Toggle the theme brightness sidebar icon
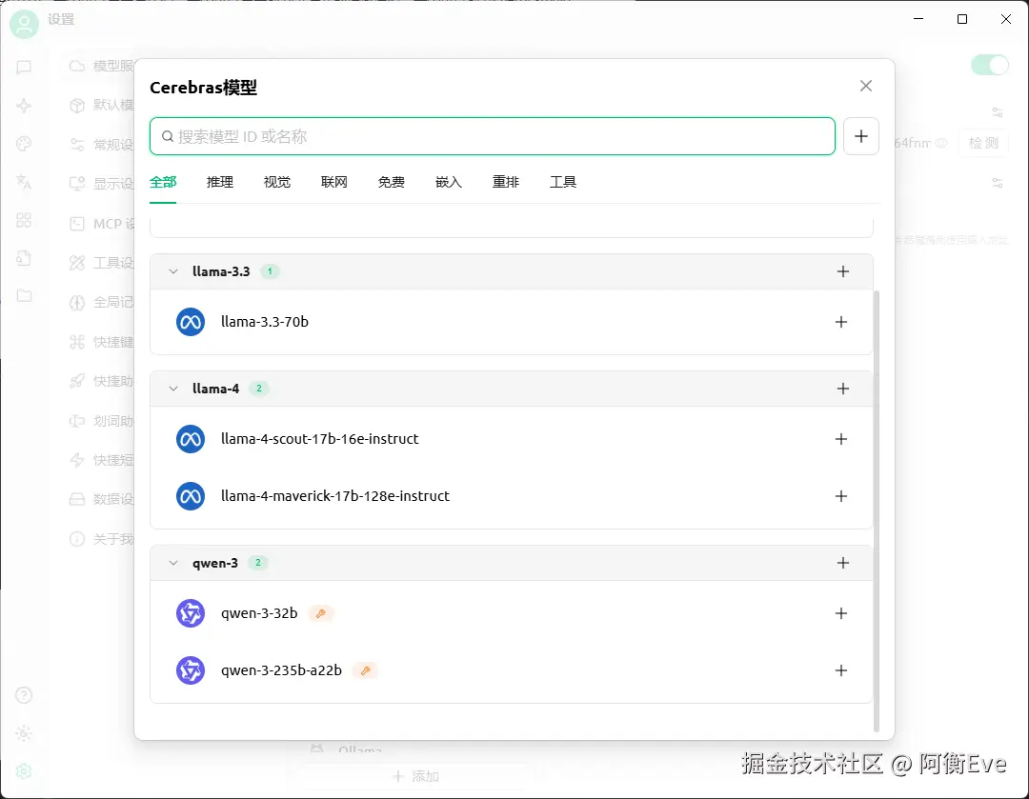This screenshot has height=799, width=1029. [24, 732]
